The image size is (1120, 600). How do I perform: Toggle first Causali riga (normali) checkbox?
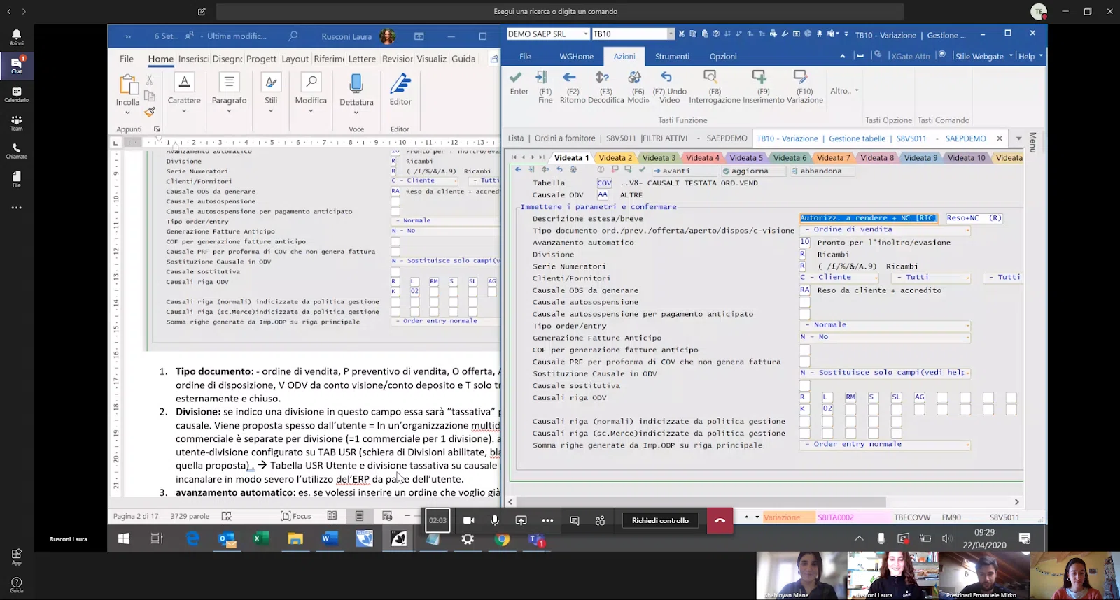click(805, 421)
